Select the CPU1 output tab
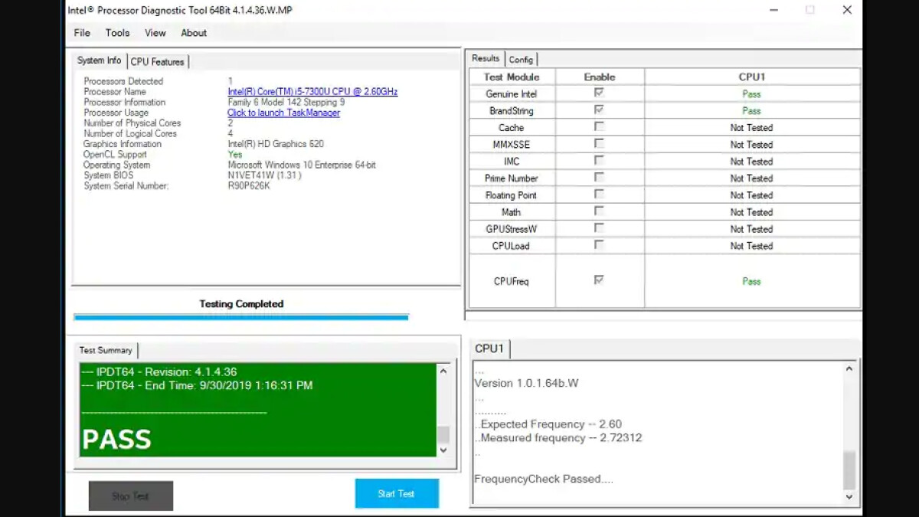Screen dimensions: 919x517 (x=489, y=348)
